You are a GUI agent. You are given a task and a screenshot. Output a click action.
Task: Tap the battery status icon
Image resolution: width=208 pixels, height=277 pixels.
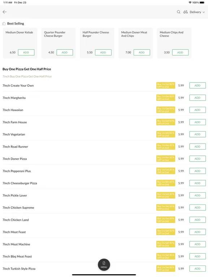click(x=202, y=3)
